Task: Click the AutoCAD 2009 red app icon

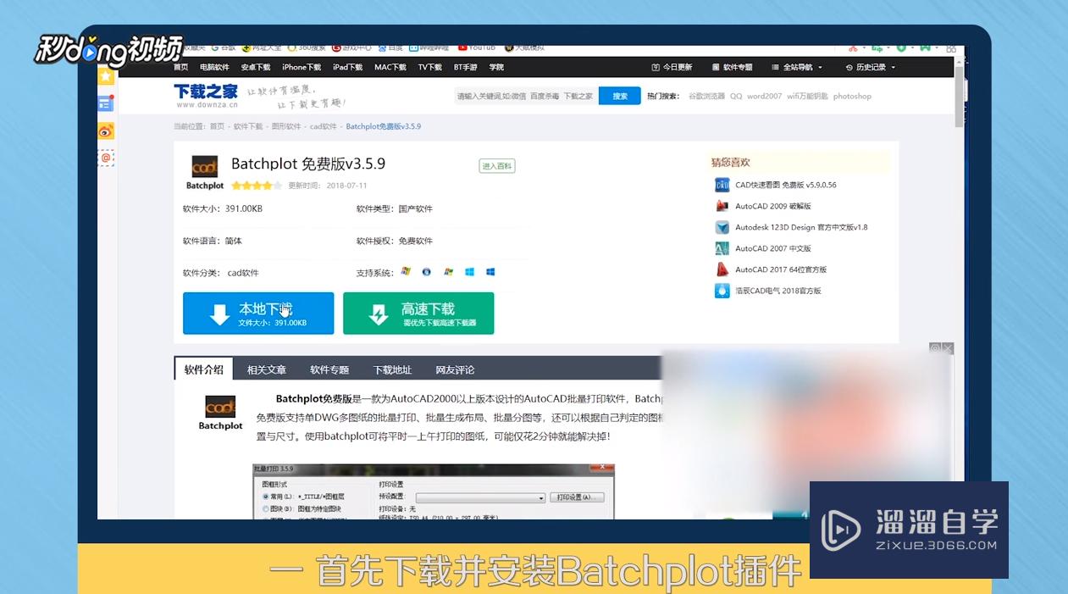Action: click(x=722, y=206)
